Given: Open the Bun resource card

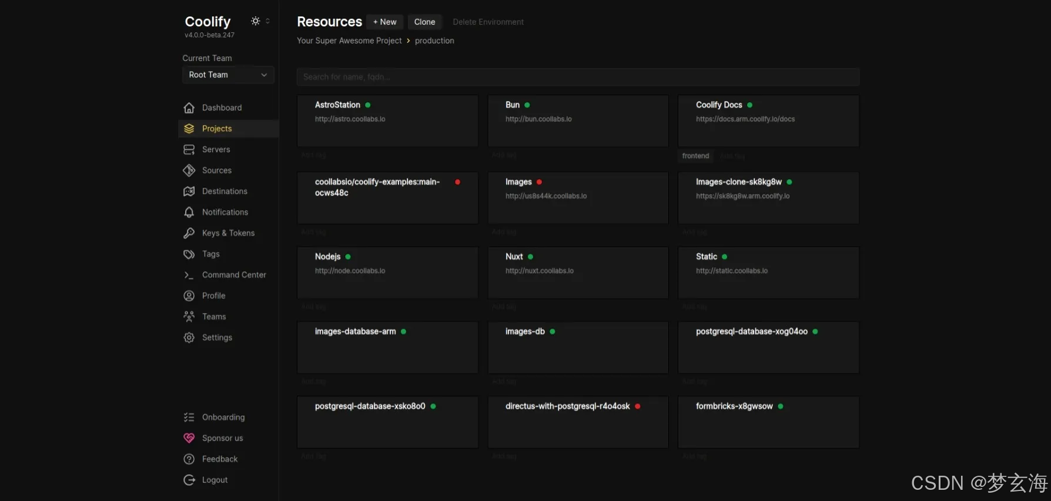Looking at the screenshot, I should (578, 121).
